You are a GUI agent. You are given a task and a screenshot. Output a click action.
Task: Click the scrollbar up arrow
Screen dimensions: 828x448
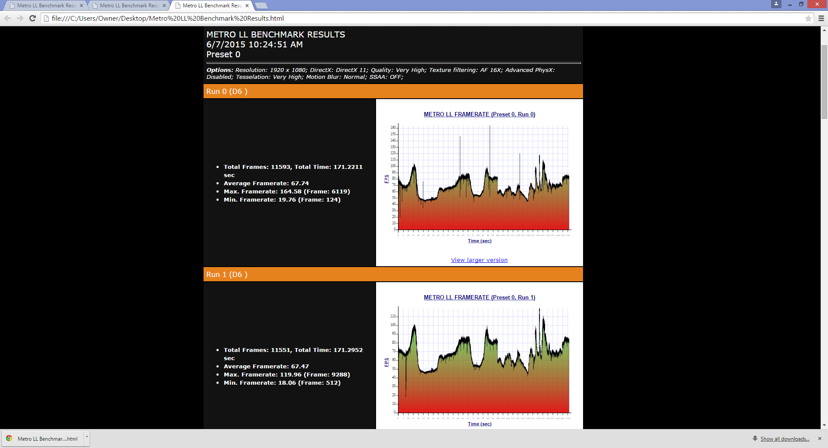click(x=824, y=30)
